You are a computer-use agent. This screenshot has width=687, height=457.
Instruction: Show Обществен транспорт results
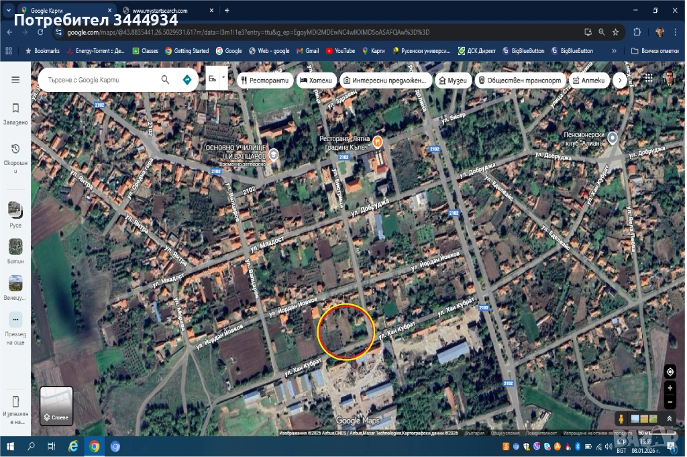click(522, 80)
